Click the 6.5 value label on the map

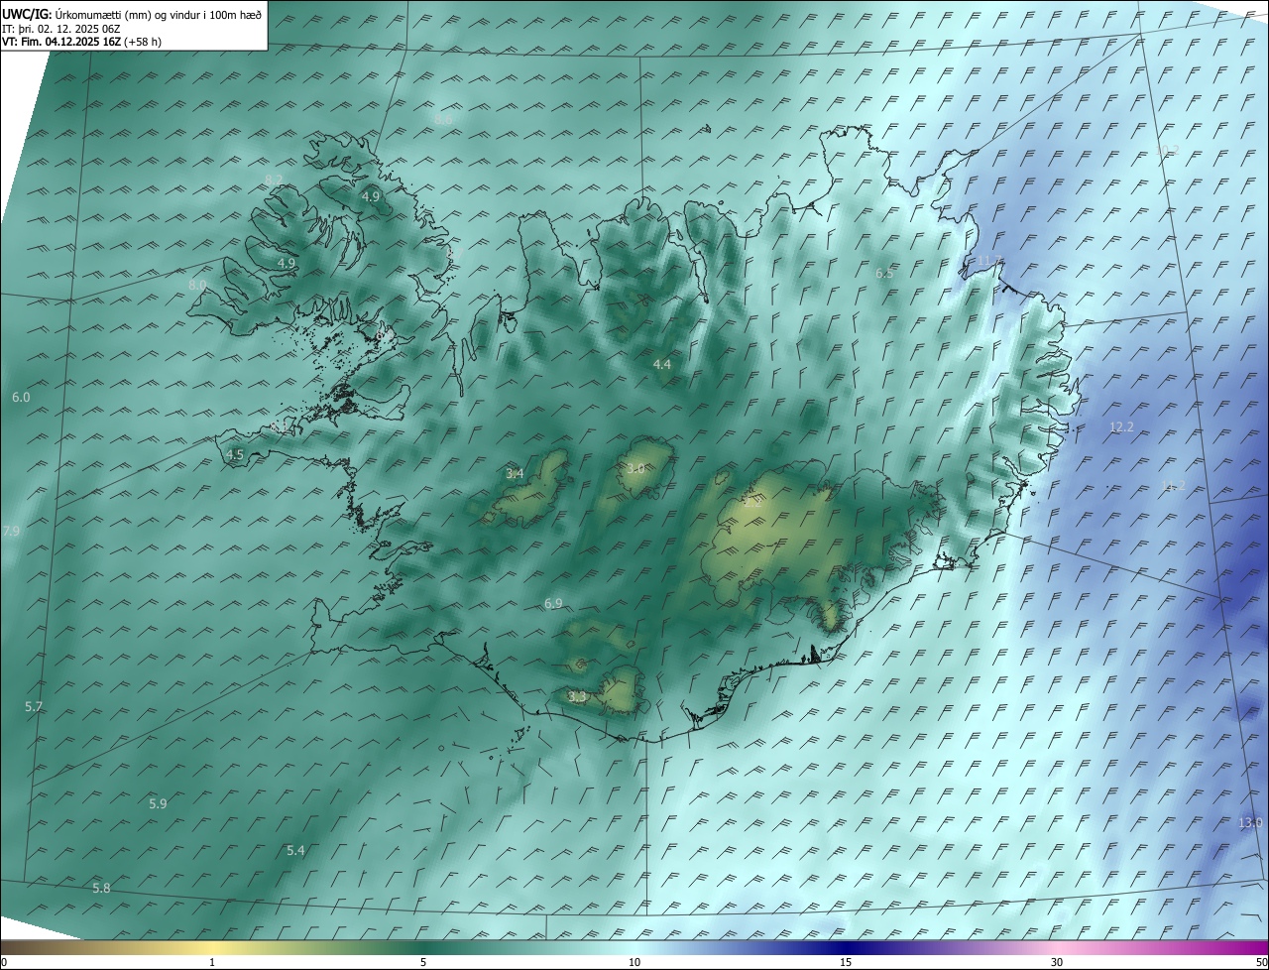tap(884, 273)
